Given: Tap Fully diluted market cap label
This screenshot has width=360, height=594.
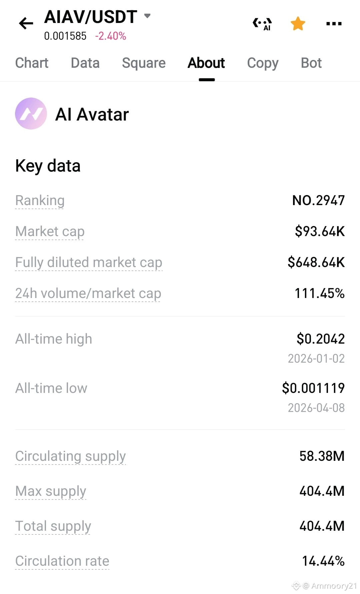Looking at the screenshot, I should (x=89, y=263).
